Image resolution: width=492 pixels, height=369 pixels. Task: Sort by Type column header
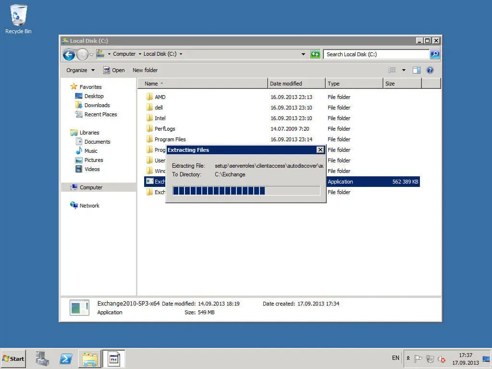coord(354,84)
